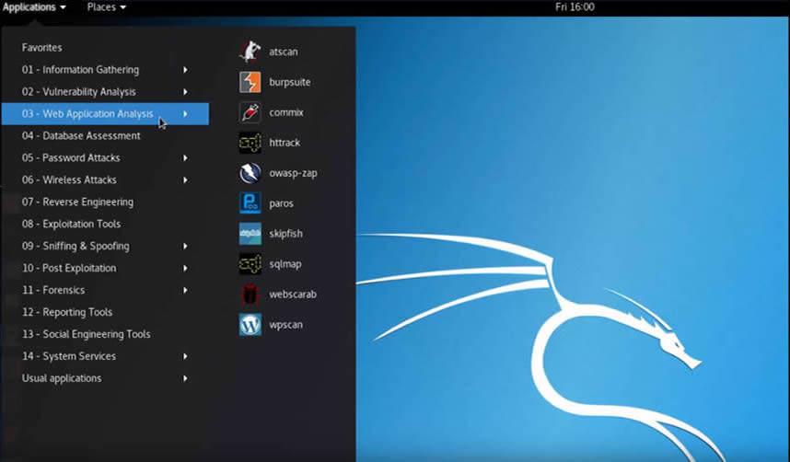Select 03 - Web Application Analysis category
This screenshot has height=462, width=790.
tap(105, 114)
